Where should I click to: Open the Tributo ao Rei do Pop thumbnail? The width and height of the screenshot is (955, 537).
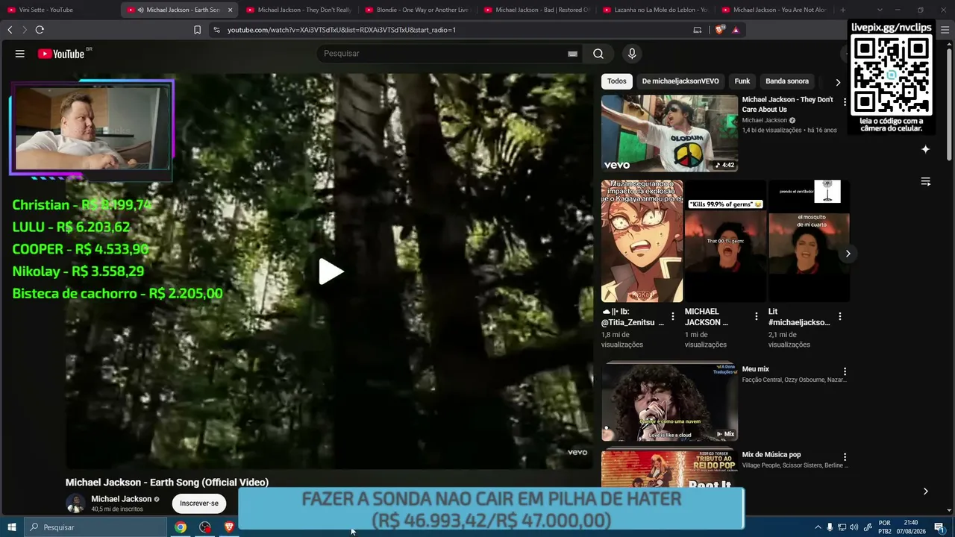(669, 469)
